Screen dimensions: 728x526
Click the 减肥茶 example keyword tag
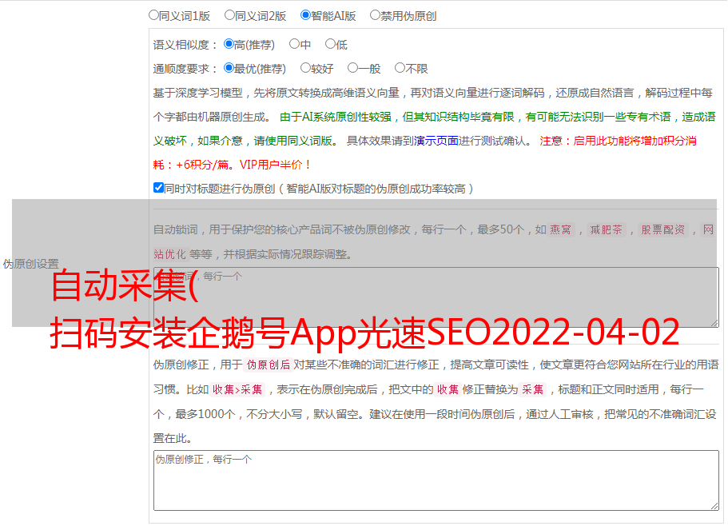(606, 229)
